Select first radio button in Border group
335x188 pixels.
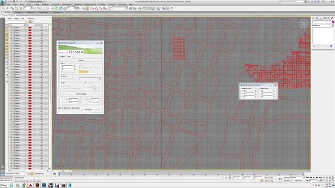pos(62,88)
